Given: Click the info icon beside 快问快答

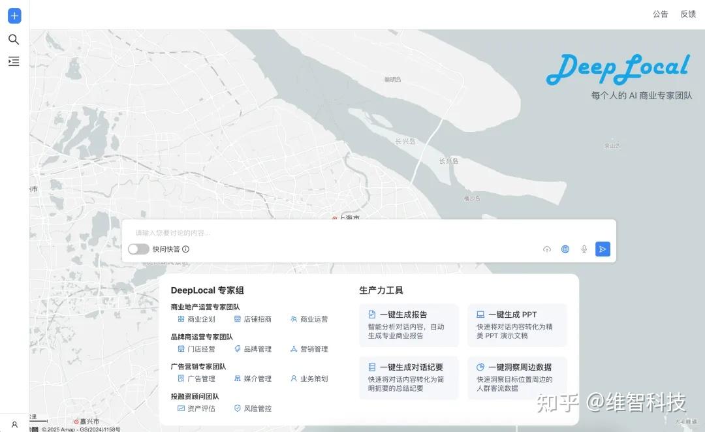Looking at the screenshot, I should click(186, 249).
